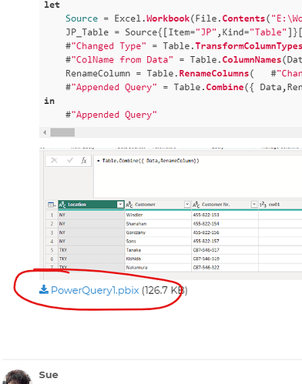The width and height of the screenshot is (302, 384).
Task: Click the cell containing Kishida
Action: pos(158,259)
